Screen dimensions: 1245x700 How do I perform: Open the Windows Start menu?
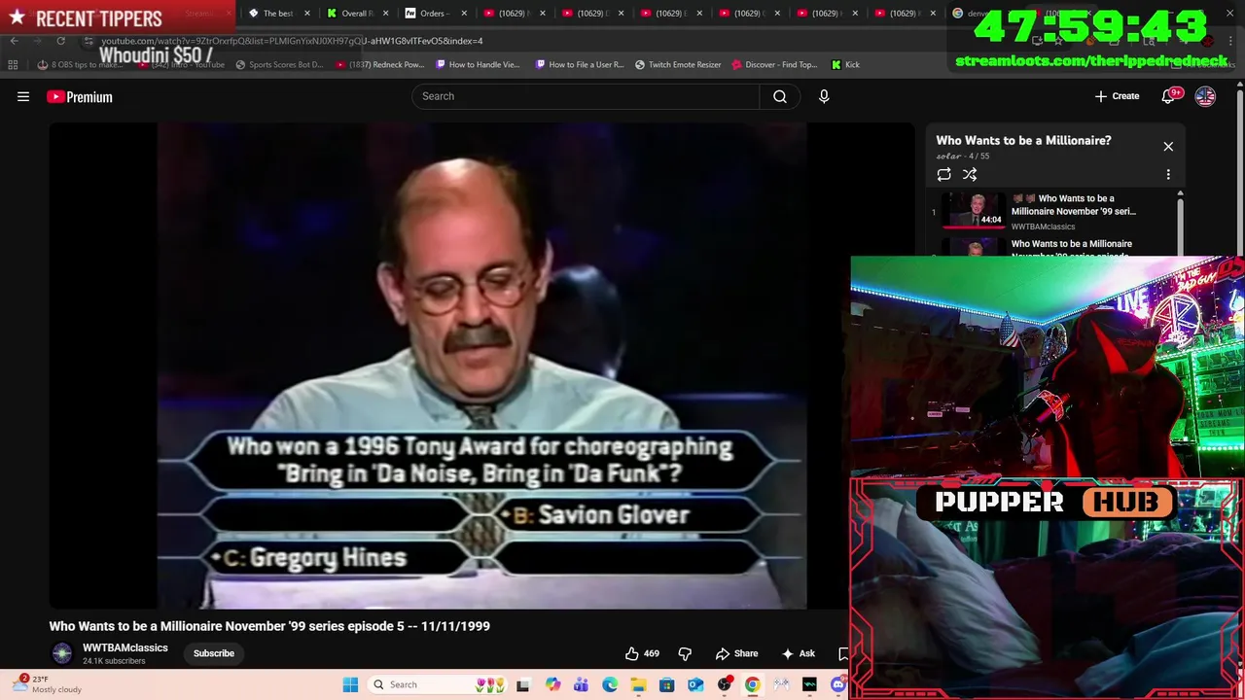click(350, 684)
